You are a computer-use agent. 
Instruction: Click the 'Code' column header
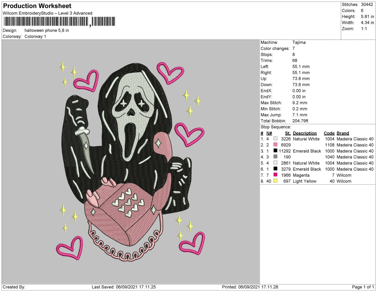pyautogui.click(x=329, y=133)
